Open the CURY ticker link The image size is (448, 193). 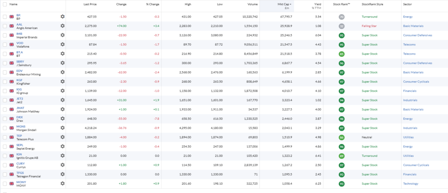click(20, 164)
